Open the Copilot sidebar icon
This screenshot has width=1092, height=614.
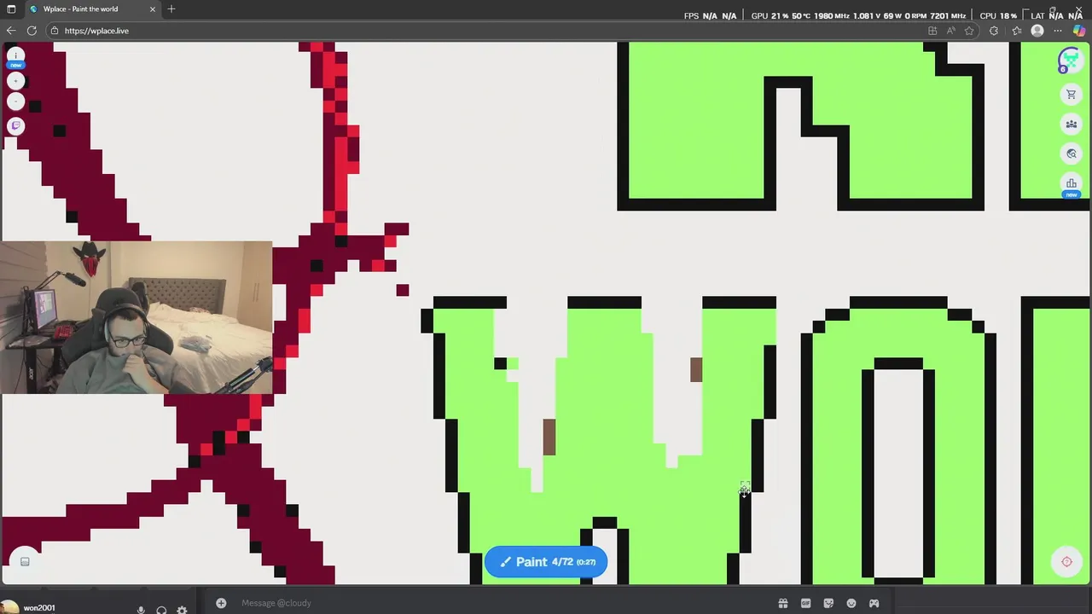click(x=1079, y=31)
